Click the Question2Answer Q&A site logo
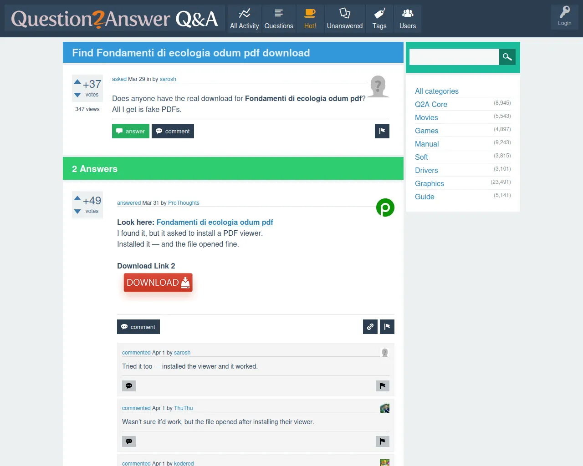This screenshot has width=583, height=466. click(115, 19)
